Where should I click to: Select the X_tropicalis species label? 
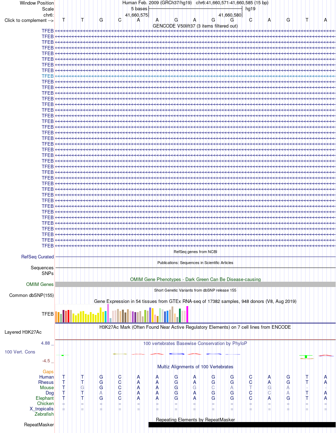coord(42,409)
